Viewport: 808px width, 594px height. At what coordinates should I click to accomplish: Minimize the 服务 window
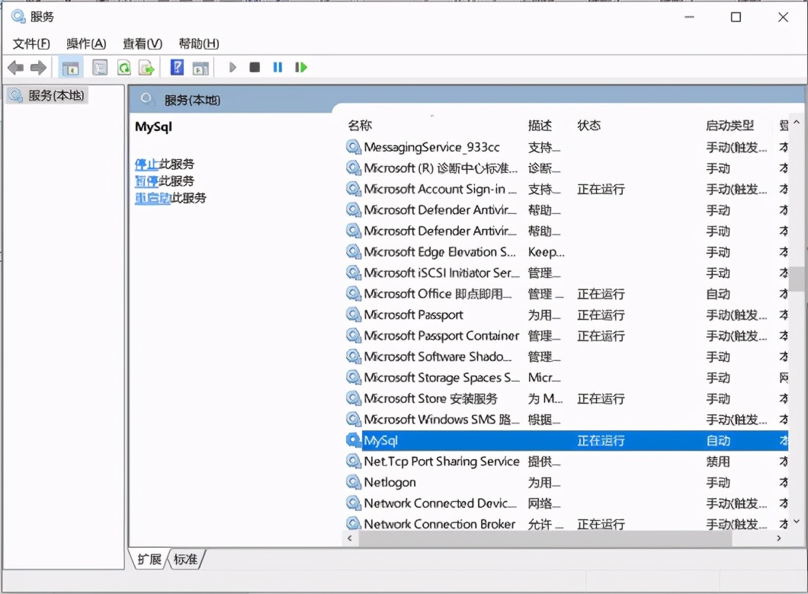[x=690, y=17]
